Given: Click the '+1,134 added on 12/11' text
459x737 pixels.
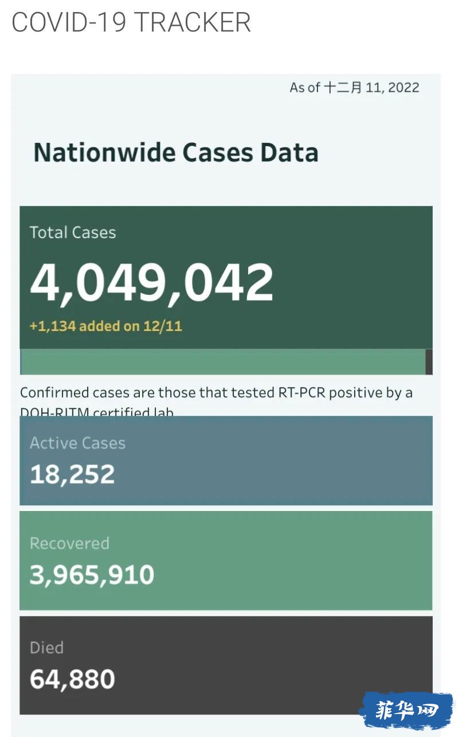Looking at the screenshot, I should point(106,326).
